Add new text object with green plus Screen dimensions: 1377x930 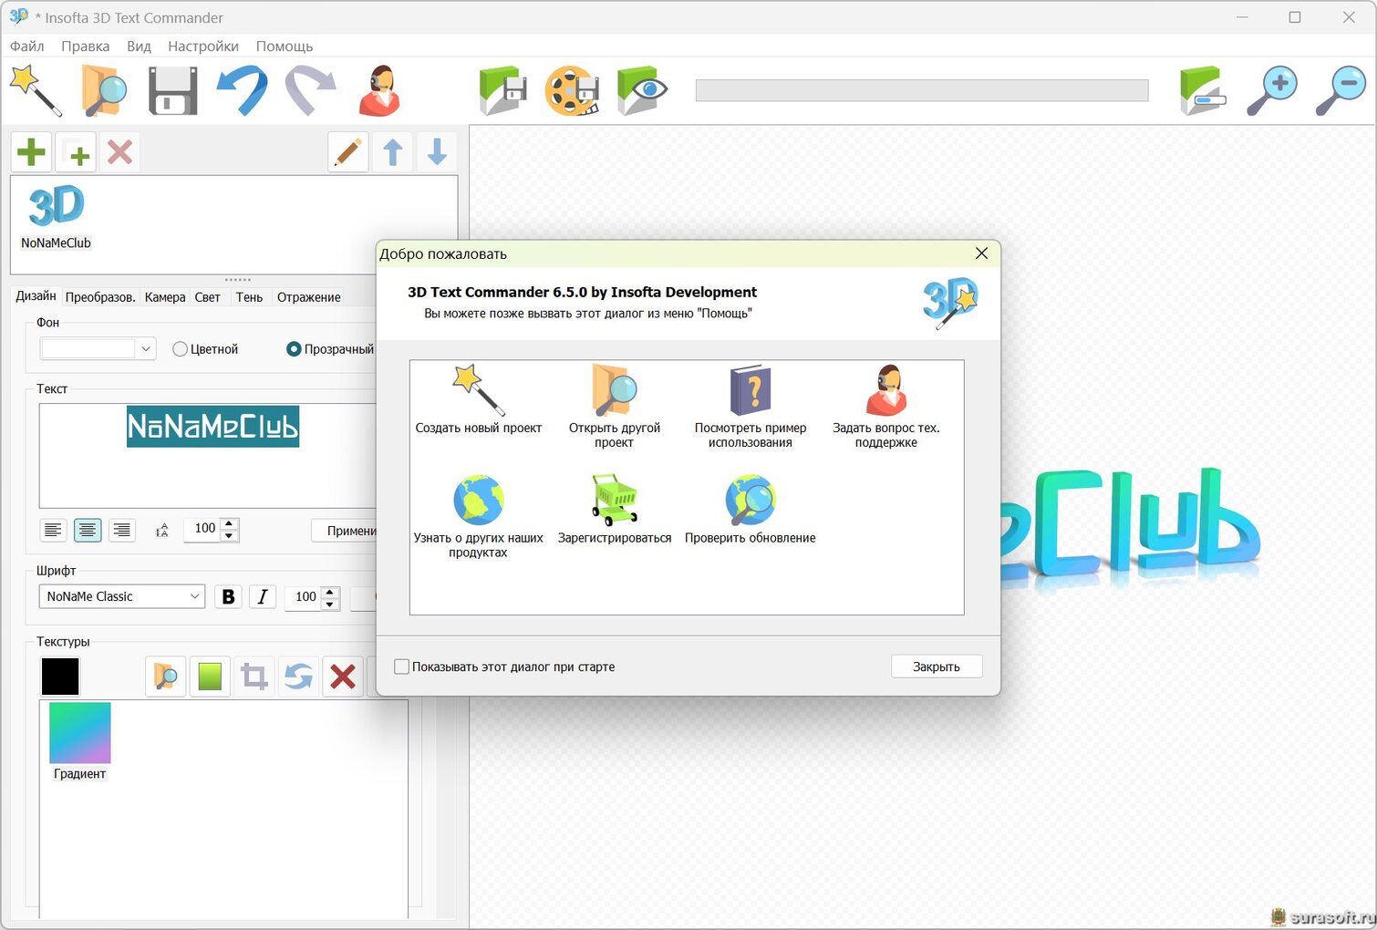coord(32,151)
